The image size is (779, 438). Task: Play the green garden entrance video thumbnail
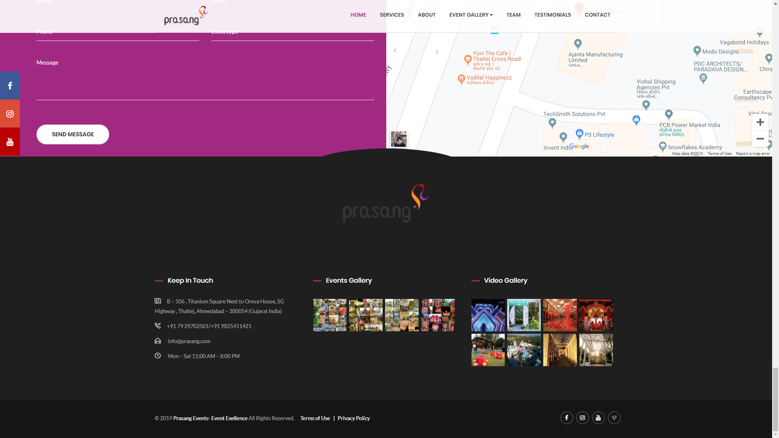[524, 315]
